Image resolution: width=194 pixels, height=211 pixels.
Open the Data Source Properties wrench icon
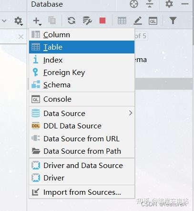(87, 21)
